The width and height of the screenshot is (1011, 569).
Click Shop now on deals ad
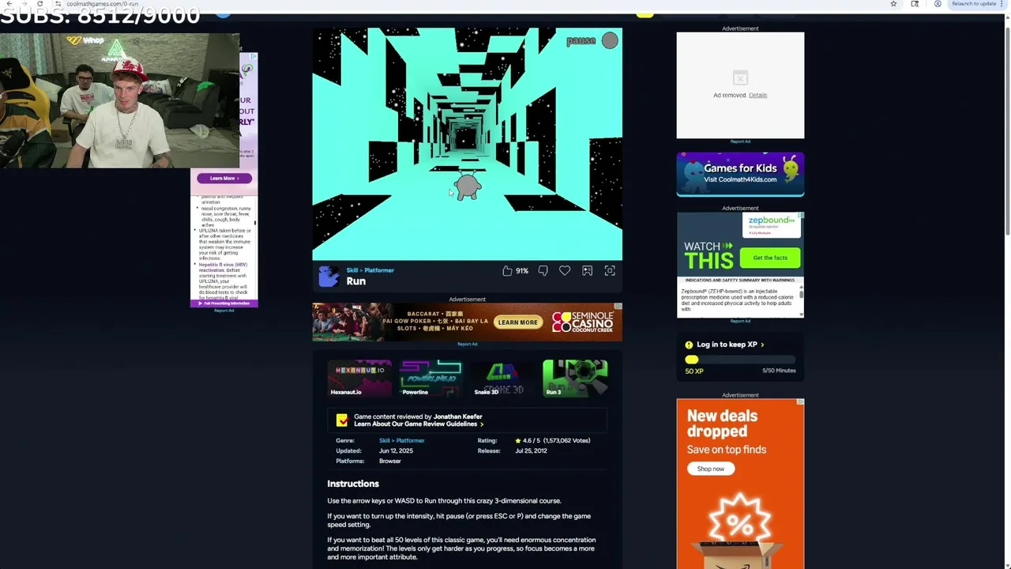[x=711, y=469]
